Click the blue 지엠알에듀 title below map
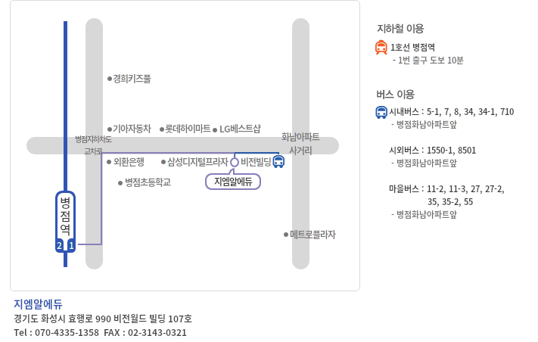Screen dimensions: 538x342 click(38, 304)
